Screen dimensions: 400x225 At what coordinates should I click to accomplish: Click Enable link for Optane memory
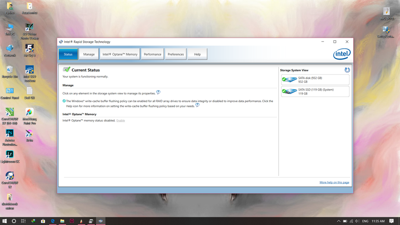tap(121, 121)
